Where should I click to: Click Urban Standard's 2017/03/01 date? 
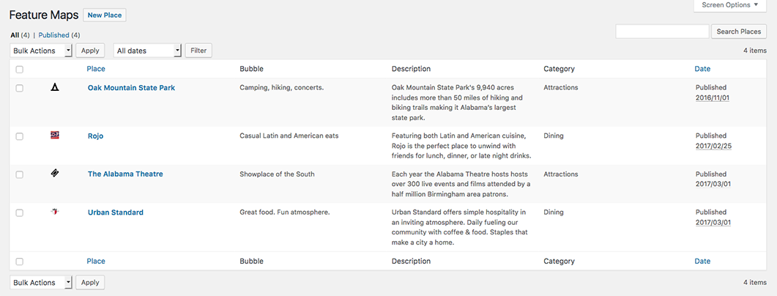[713, 222]
